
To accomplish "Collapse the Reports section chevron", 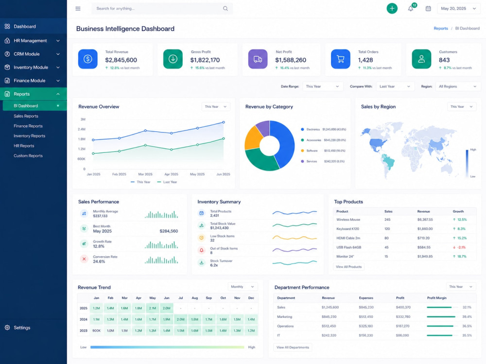I will point(58,94).
